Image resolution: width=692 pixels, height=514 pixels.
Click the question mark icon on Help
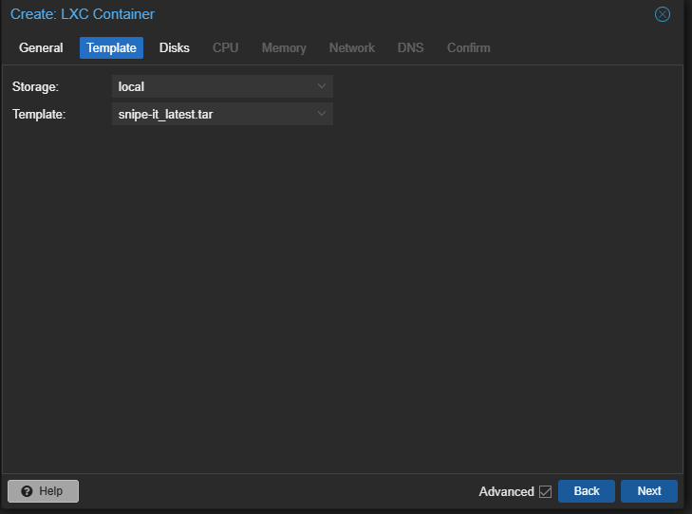pyautogui.click(x=27, y=491)
